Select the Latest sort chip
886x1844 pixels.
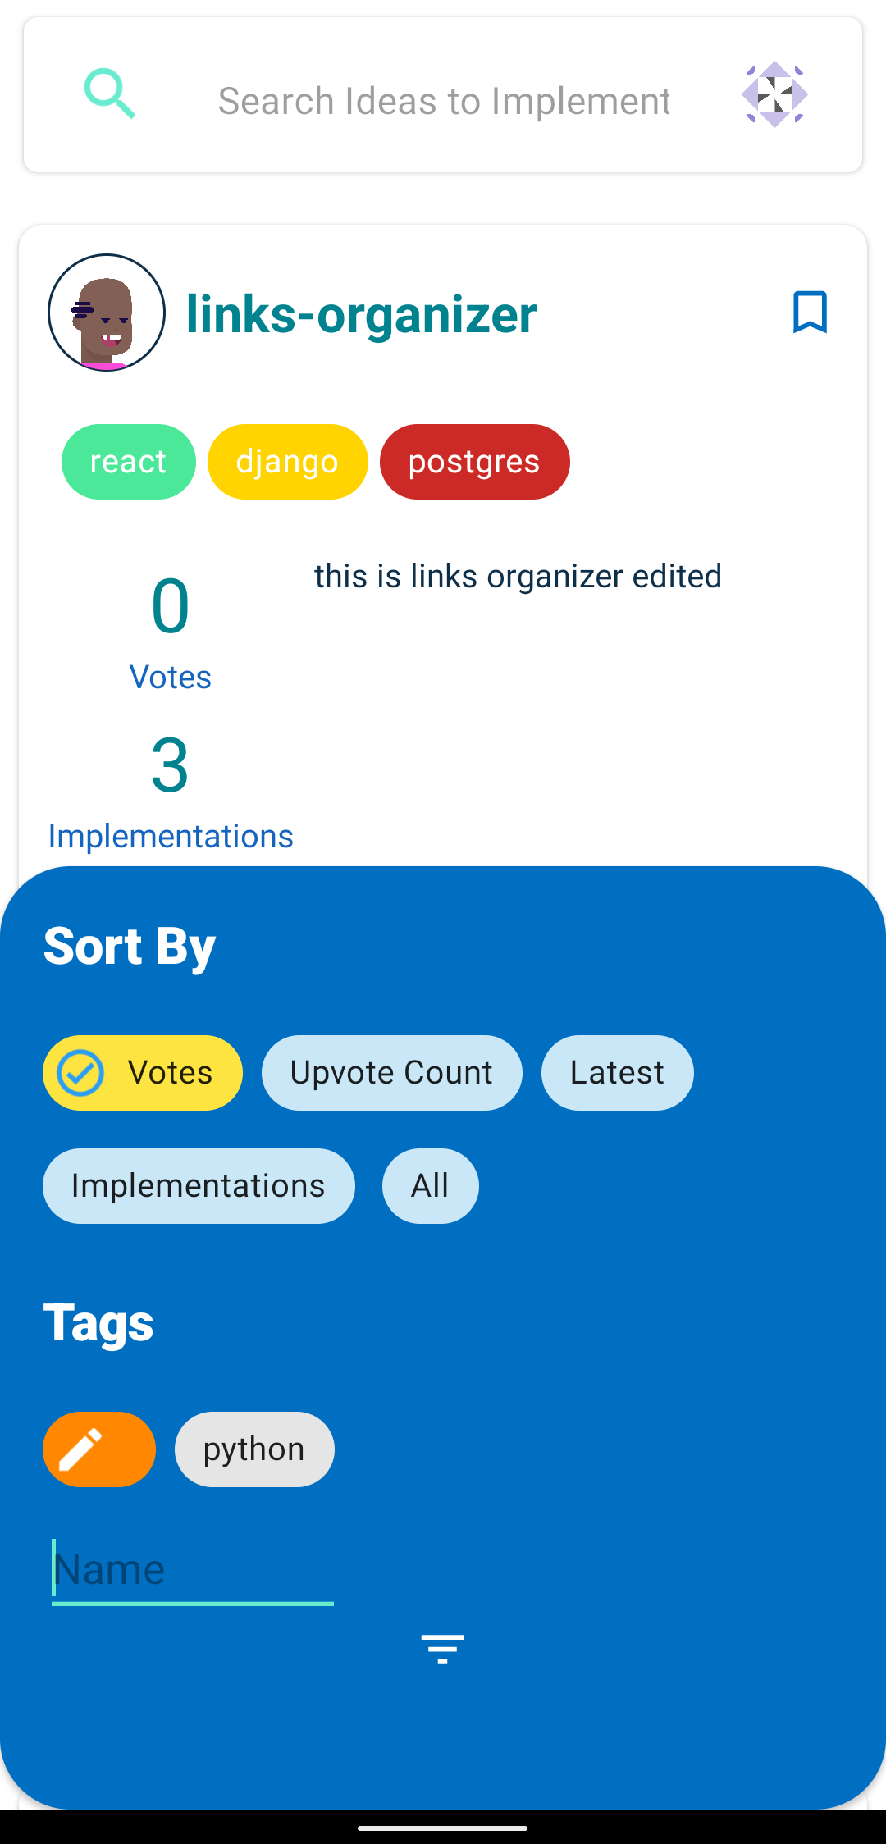tap(617, 1073)
